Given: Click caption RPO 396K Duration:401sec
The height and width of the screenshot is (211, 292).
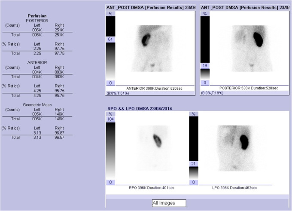Looking at the screenshot, I should pyautogui.click(x=152, y=188).
